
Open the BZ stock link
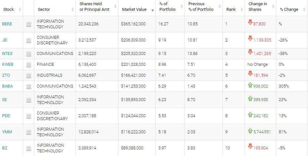point(4,148)
